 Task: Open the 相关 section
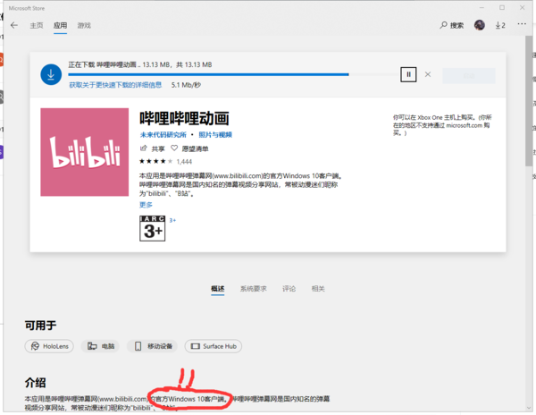[x=318, y=289]
